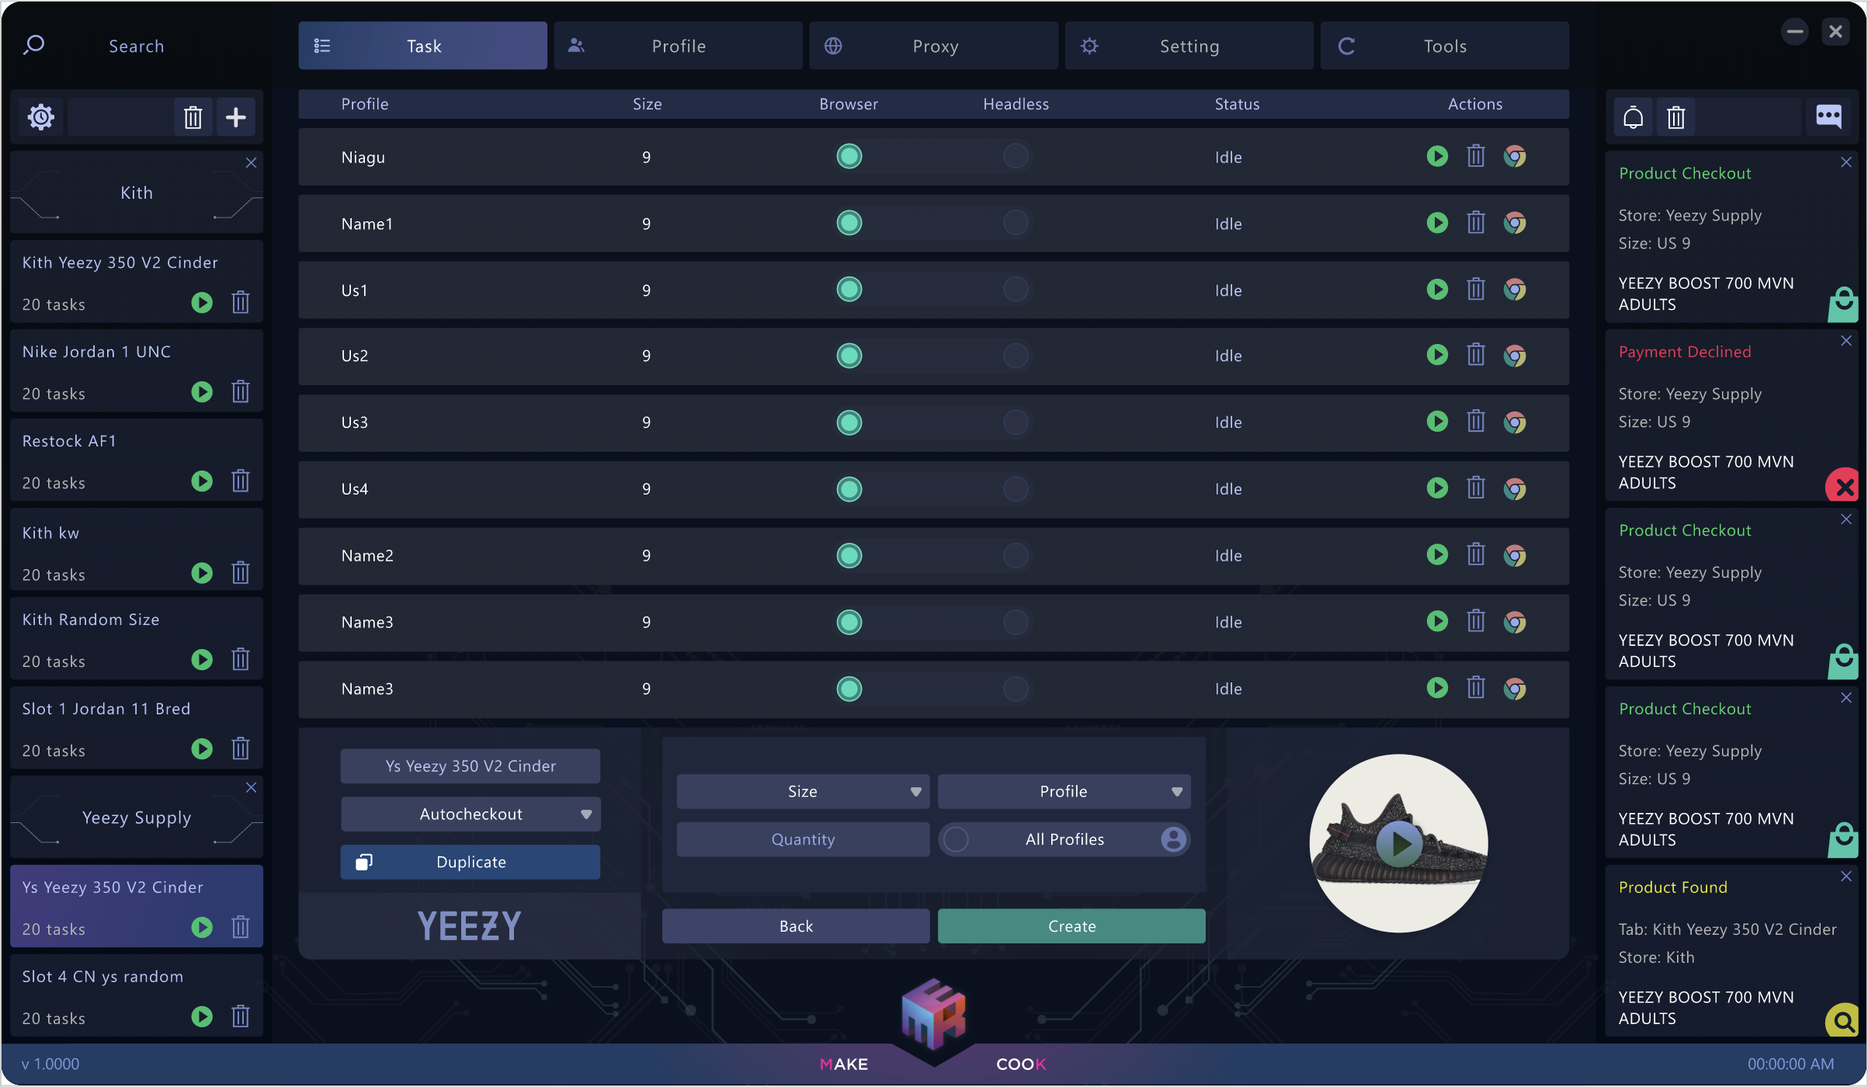
Task: Click the green Create button
Action: coord(1071,926)
